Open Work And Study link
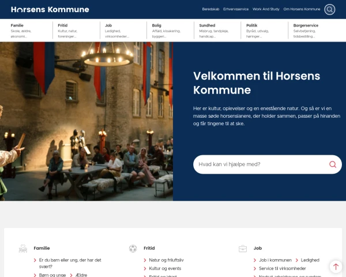346x277 pixels. pos(266,9)
